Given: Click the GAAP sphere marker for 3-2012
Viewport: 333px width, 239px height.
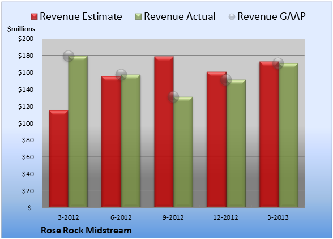Looking at the screenshot, I should click(69, 56).
